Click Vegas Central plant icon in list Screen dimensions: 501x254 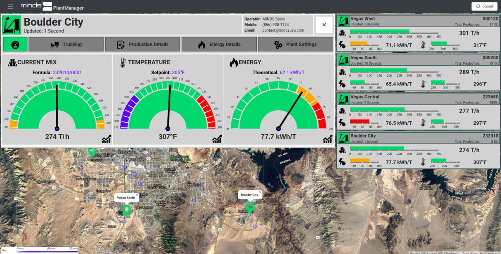tap(343, 99)
